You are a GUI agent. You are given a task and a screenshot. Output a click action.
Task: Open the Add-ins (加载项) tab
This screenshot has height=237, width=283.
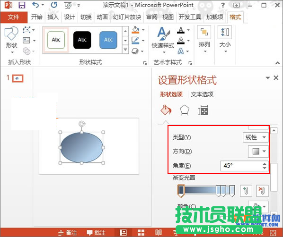[x=214, y=17]
